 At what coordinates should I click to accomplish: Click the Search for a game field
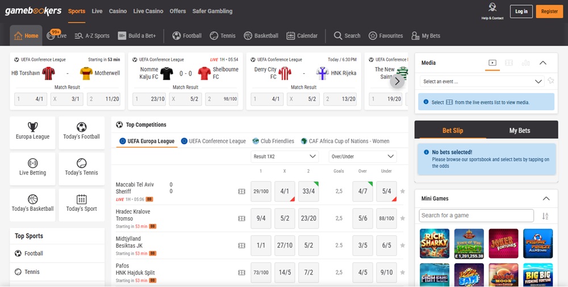coord(477,215)
